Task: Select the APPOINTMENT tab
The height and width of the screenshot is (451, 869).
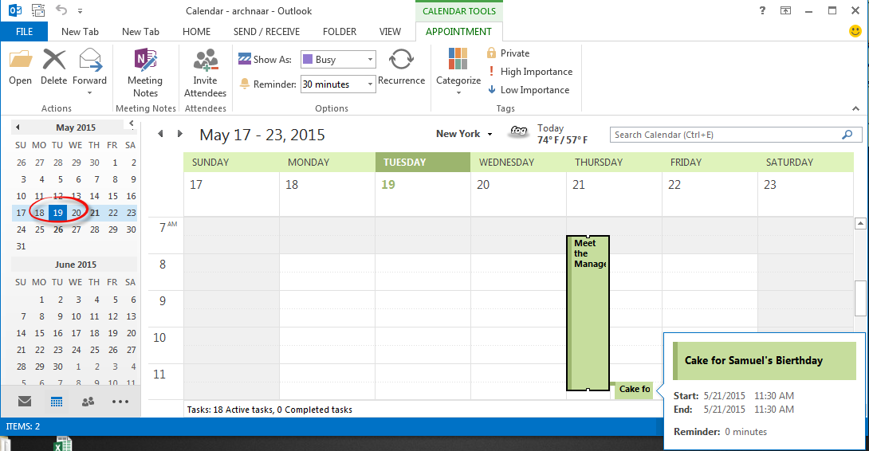Action: tap(458, 32)
